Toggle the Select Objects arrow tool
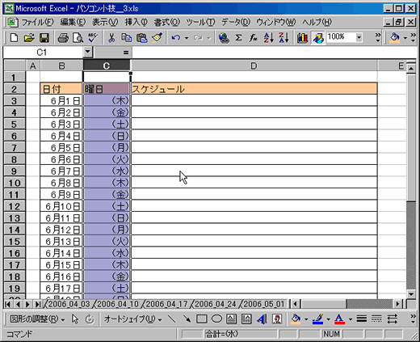Viewport: 420px width, 342px height. pyautogui.click(x=75, y=319)
